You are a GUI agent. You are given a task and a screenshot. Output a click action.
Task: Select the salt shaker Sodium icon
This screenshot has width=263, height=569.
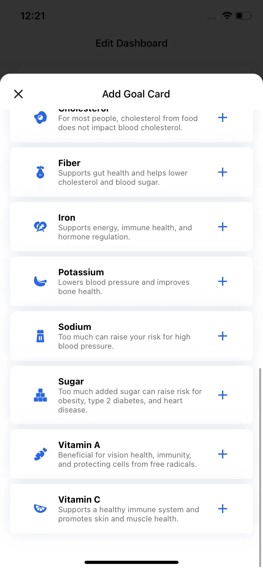[x=40, y=336]
